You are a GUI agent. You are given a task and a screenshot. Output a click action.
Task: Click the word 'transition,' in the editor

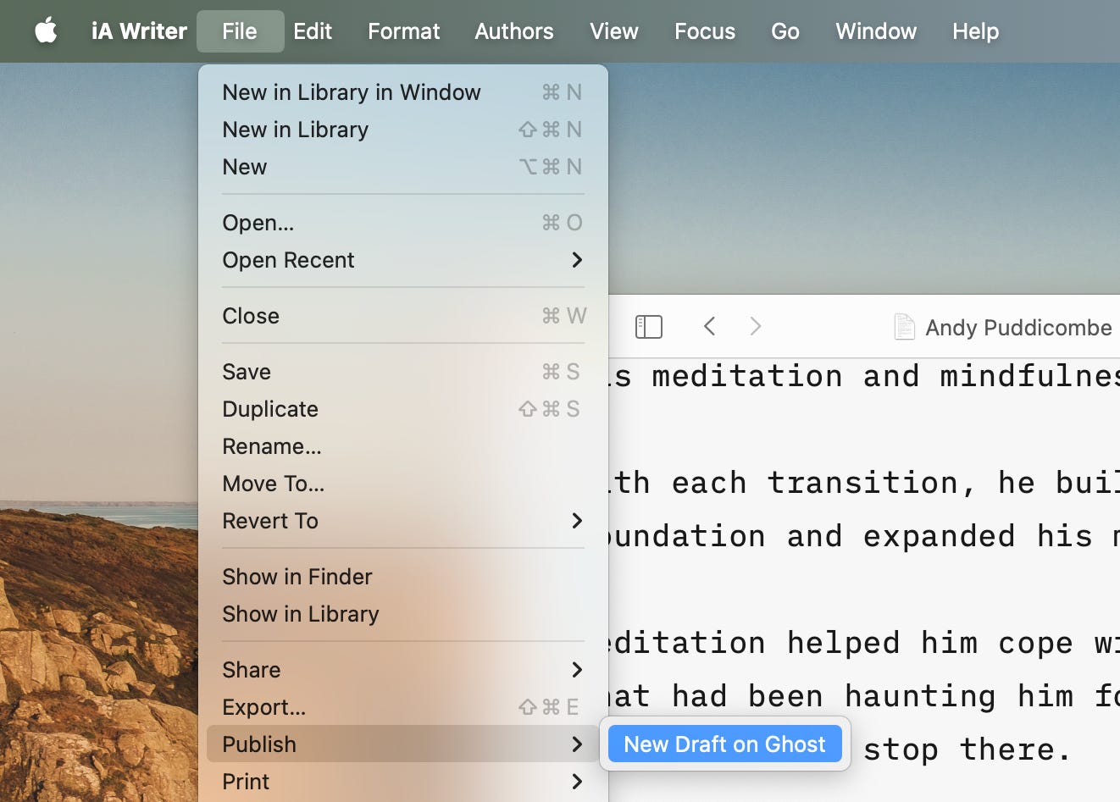(873, 483)
